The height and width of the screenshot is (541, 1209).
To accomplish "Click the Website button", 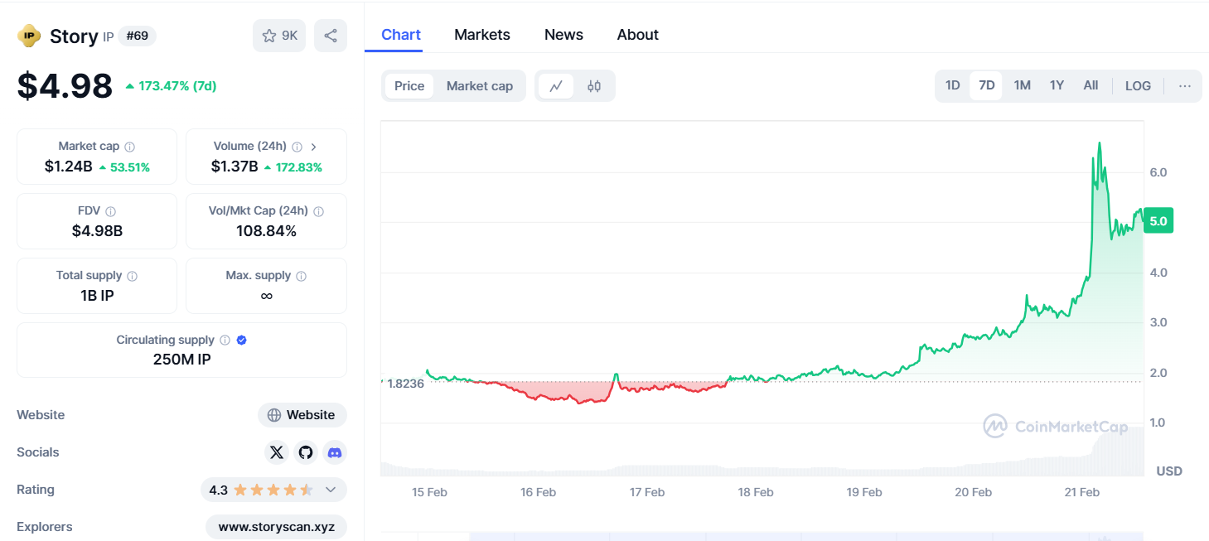I will coord(302,415).
